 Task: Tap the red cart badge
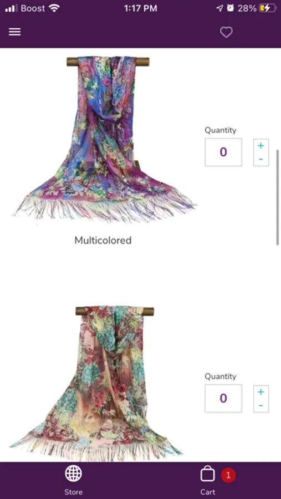(228, 476)
